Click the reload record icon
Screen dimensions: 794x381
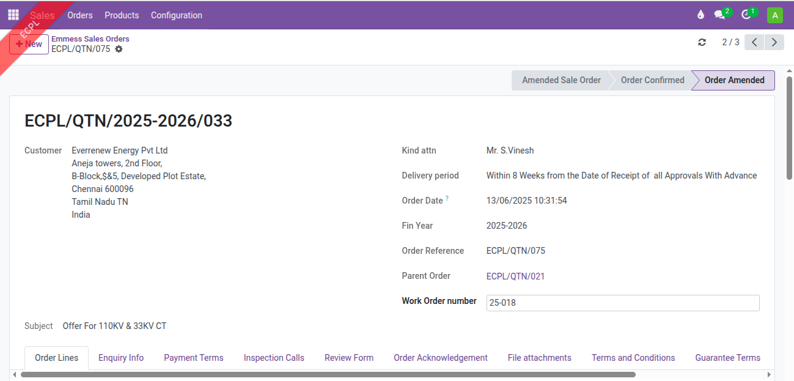[702, 42]
